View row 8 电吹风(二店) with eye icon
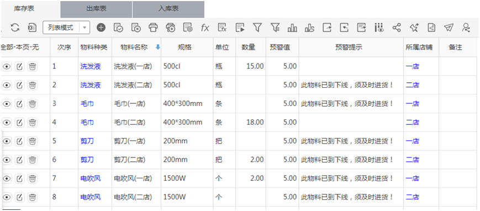This screenshot has width=480, height=211. (7, 197)
